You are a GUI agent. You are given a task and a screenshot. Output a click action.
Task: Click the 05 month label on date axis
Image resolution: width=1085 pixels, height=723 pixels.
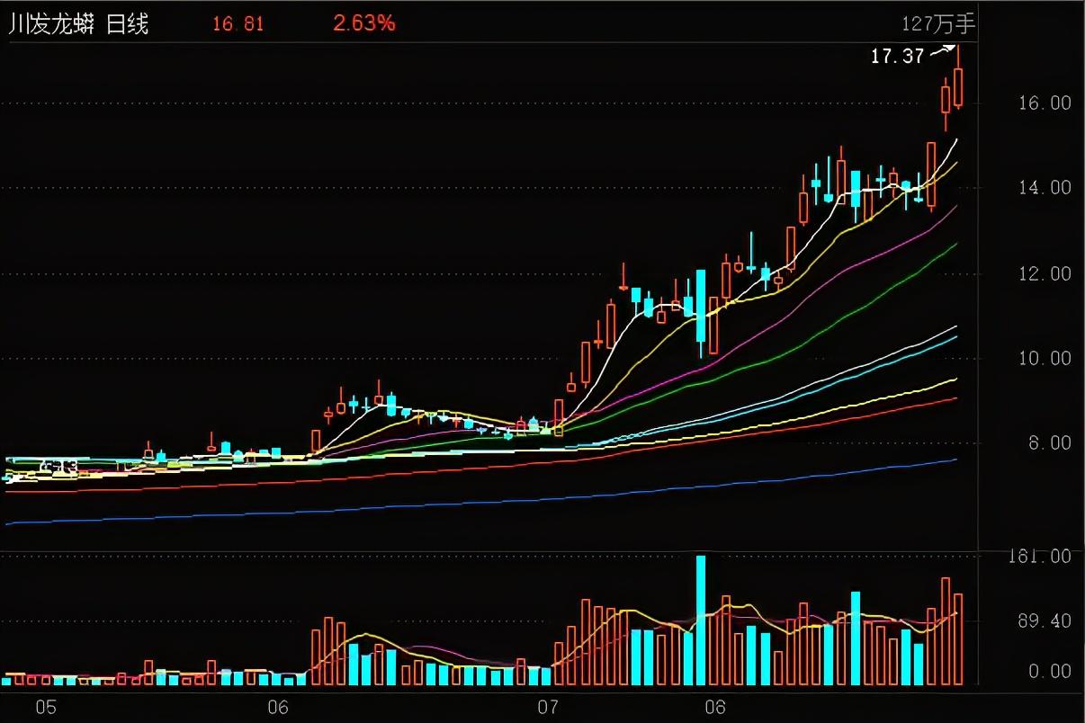point(46,706)
